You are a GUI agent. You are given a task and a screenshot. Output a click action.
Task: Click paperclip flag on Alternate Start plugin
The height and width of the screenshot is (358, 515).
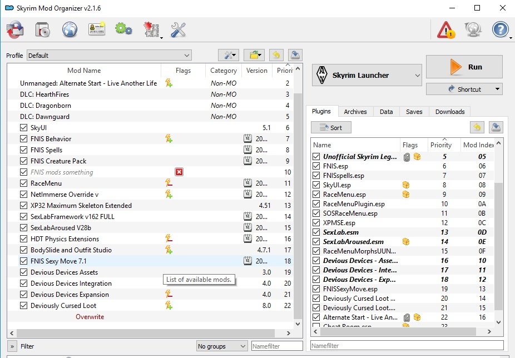coord(407,317)
